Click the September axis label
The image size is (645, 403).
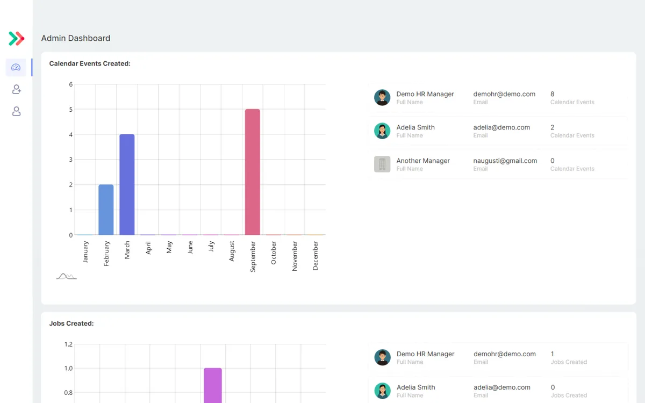[253, 256]
